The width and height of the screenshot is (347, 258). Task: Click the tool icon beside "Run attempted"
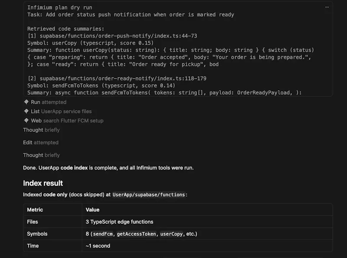coord(26,102)
